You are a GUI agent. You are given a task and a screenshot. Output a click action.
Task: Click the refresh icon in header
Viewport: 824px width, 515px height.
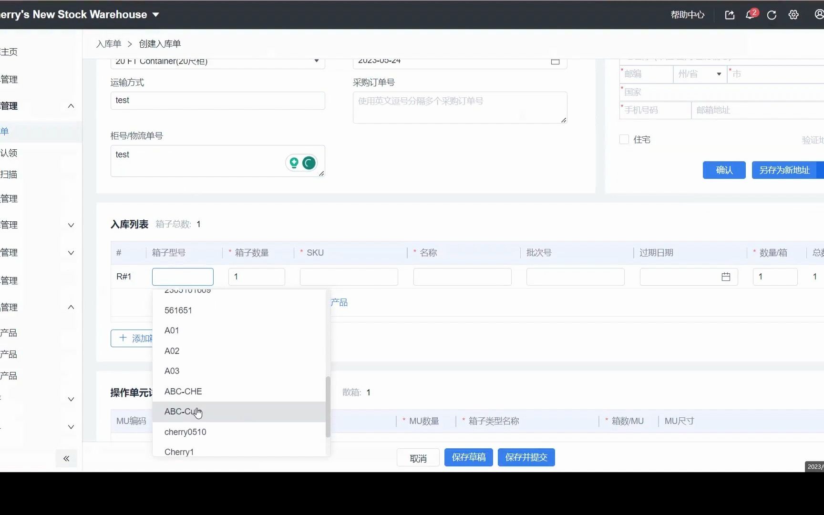(772, 15)
